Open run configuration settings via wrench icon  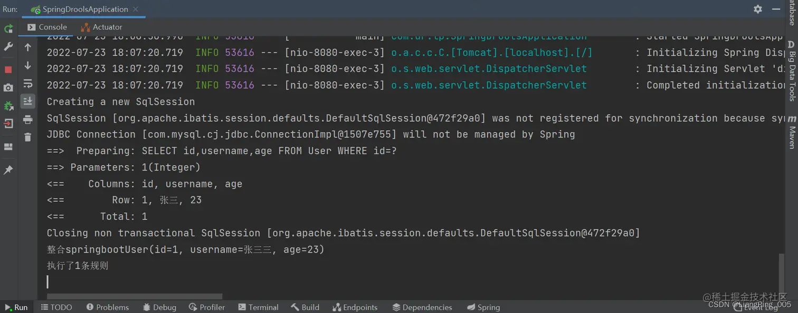pyautogui.click(x=8, y=47)
